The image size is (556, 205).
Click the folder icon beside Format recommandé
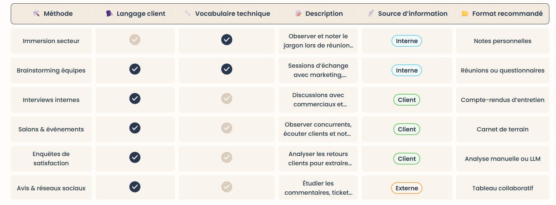[x=465, y=14]
